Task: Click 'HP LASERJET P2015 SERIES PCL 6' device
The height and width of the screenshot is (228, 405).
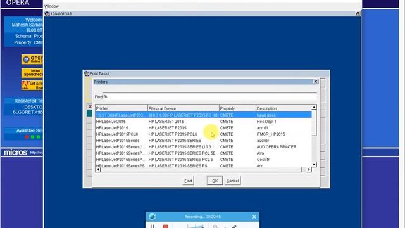Action: point(181,160)
